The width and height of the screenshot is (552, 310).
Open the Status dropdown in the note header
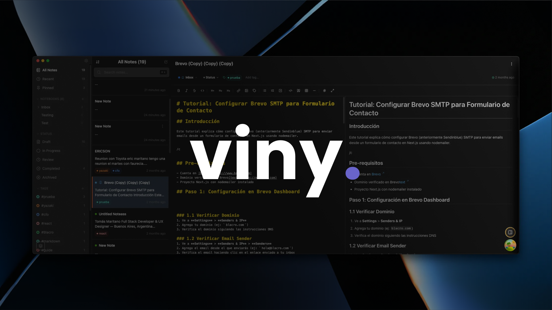click(210, 77)
